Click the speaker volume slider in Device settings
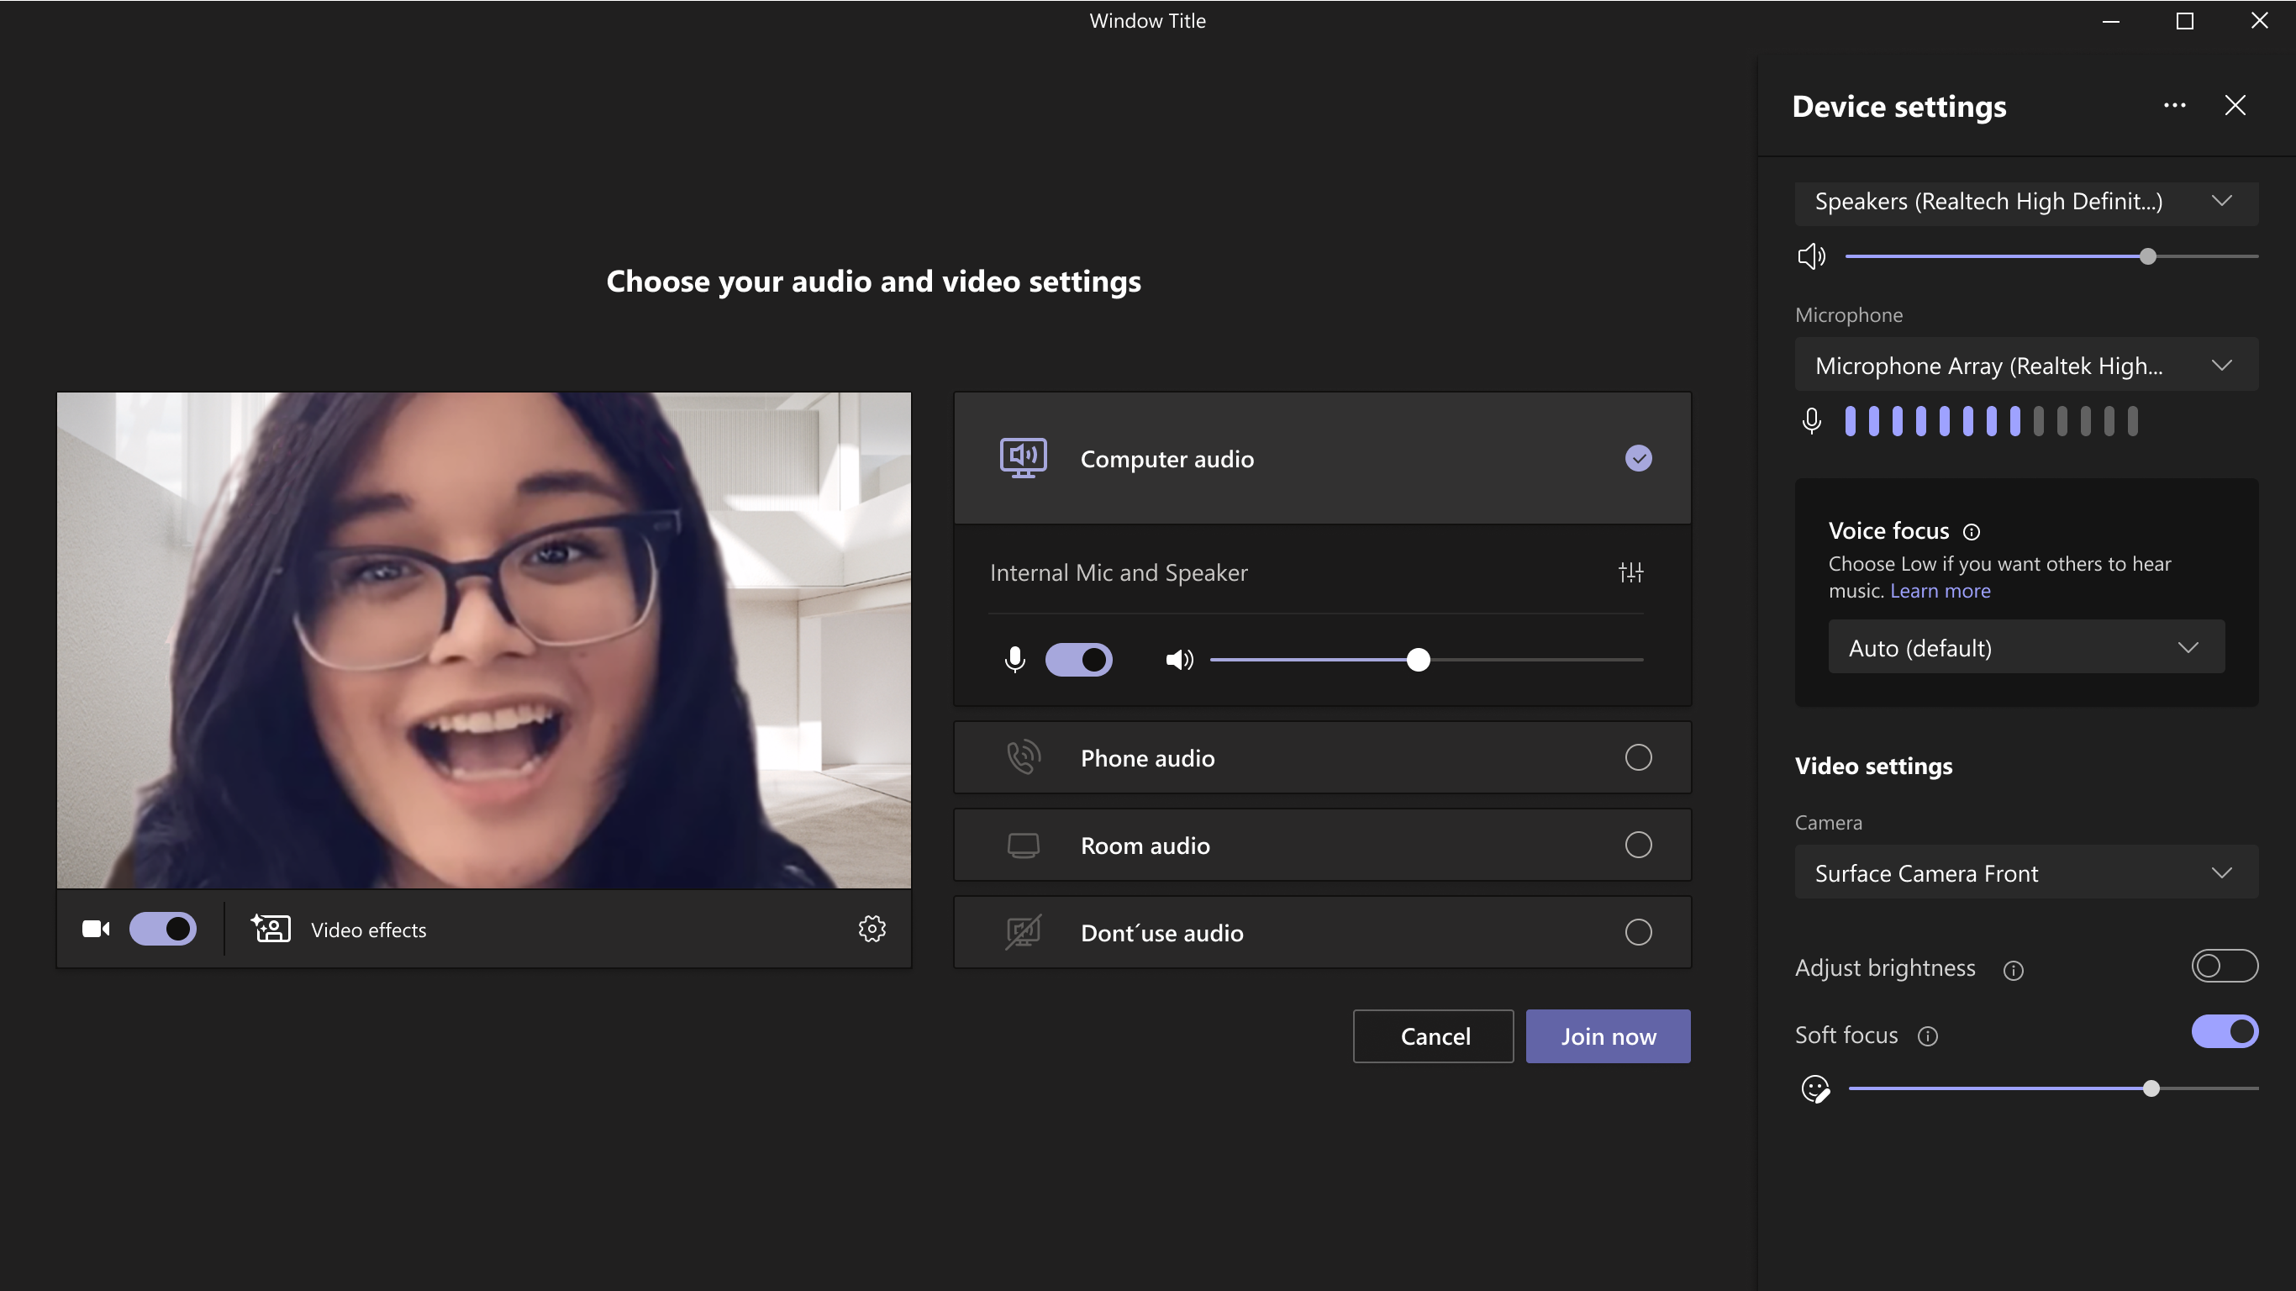Viewport: 2296px width, 1291px height. [2051, 257]
